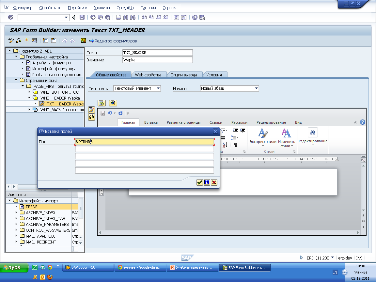Click the Display/Change pencil icon
The height and width of the screenshot is (282, 376).
(x=11, y=40)
